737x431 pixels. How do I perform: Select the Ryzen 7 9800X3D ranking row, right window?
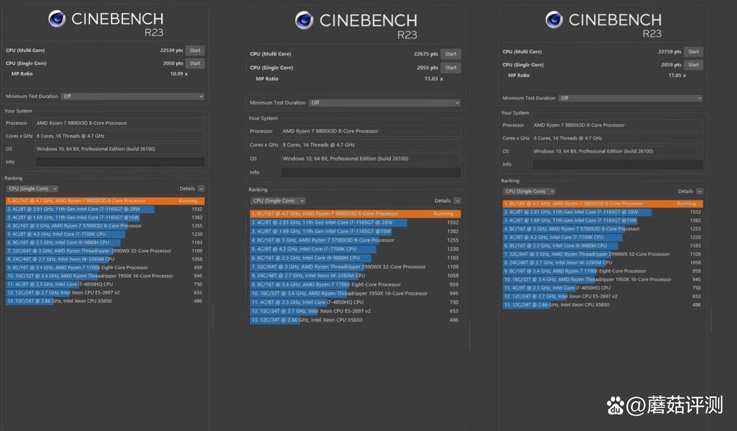[603, 204]
